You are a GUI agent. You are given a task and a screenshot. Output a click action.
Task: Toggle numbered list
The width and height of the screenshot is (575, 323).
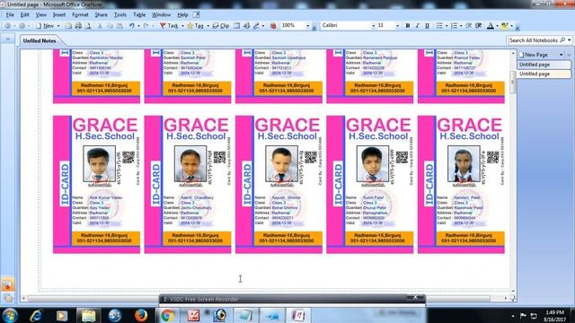[454, 26]
